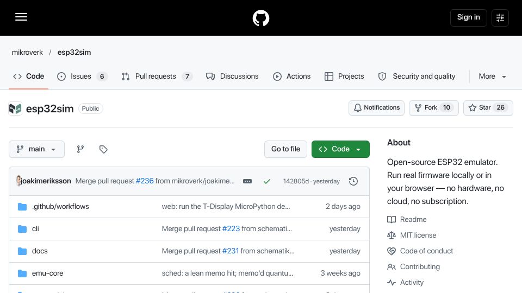522x293 pixels.
Task: Show commit check status checkmark
Action: (266, 181)
